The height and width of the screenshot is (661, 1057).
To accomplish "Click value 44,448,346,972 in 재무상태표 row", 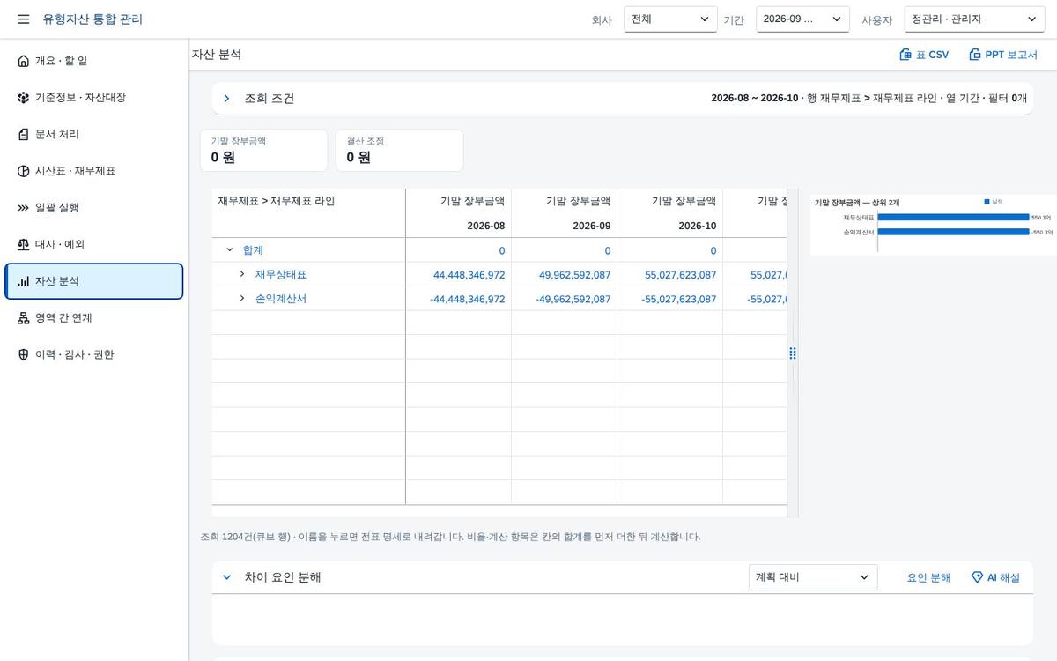I will coord(469,275).
